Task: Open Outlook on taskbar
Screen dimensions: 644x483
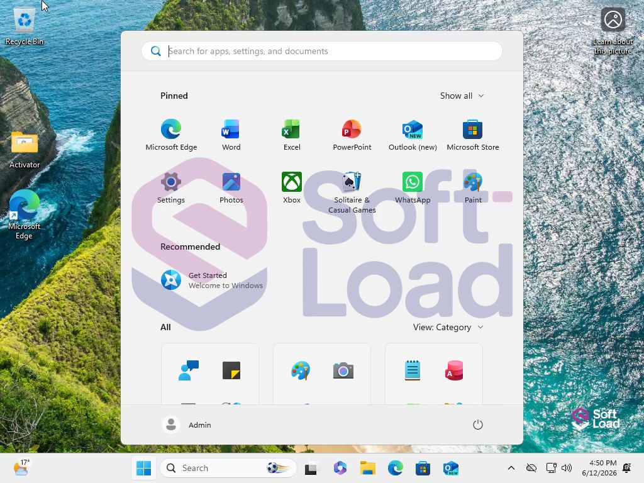Action: pyautogui.click(x=450, y=468)
